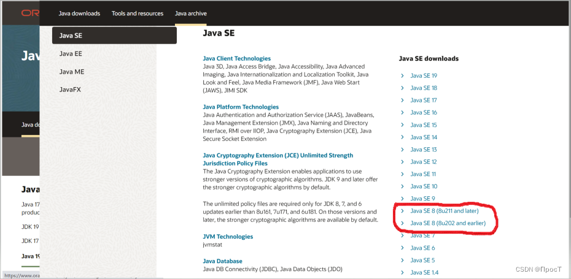Click the chevron beside Java SE 1.4
The height and width of the screenshot is (279, 571).
[x=402, y=272]
